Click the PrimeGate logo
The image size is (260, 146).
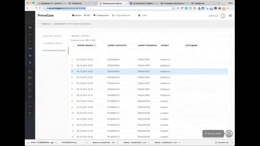(45, 15)
